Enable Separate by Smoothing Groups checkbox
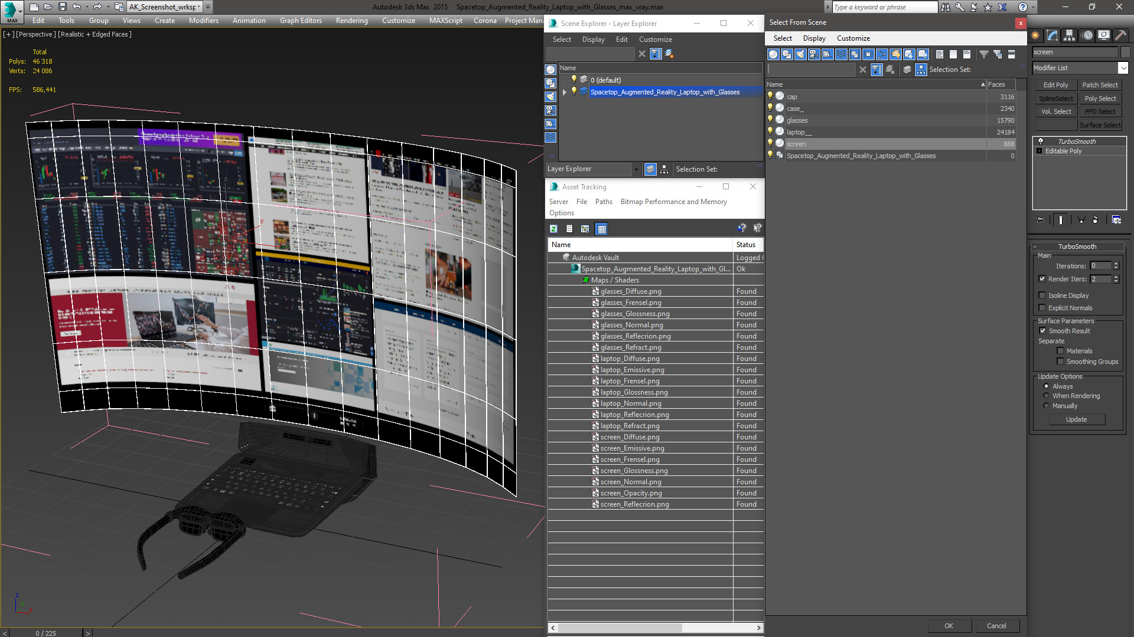The height and width of the screenshot is (637, 1134). click(1060, 362)
